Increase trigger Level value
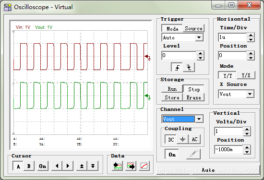Image resolution: width=264 pixels, height=180 pixels. point(200,53)
